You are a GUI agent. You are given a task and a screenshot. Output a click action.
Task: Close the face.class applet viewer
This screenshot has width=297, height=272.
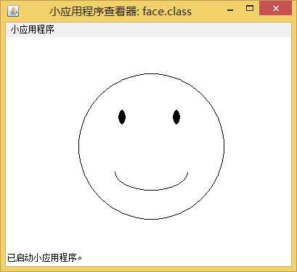click(x=276, y=9)
